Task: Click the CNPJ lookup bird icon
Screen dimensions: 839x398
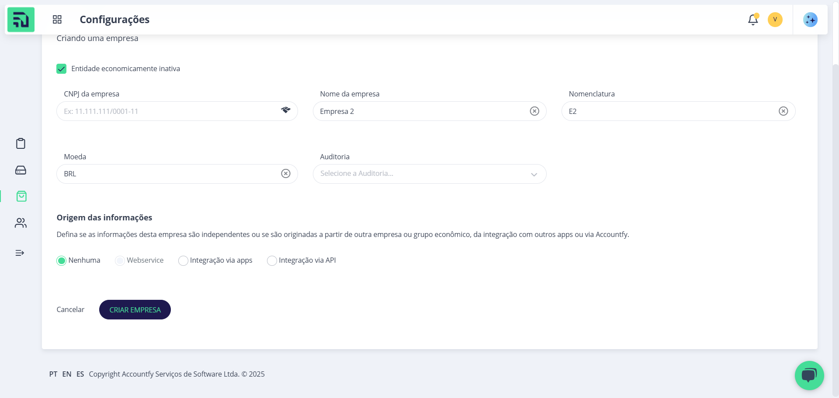Action: pos(286,110)
